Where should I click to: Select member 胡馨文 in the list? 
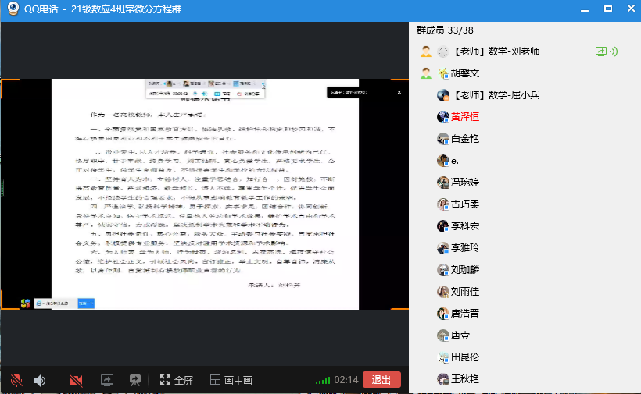(x=464, y=73)
